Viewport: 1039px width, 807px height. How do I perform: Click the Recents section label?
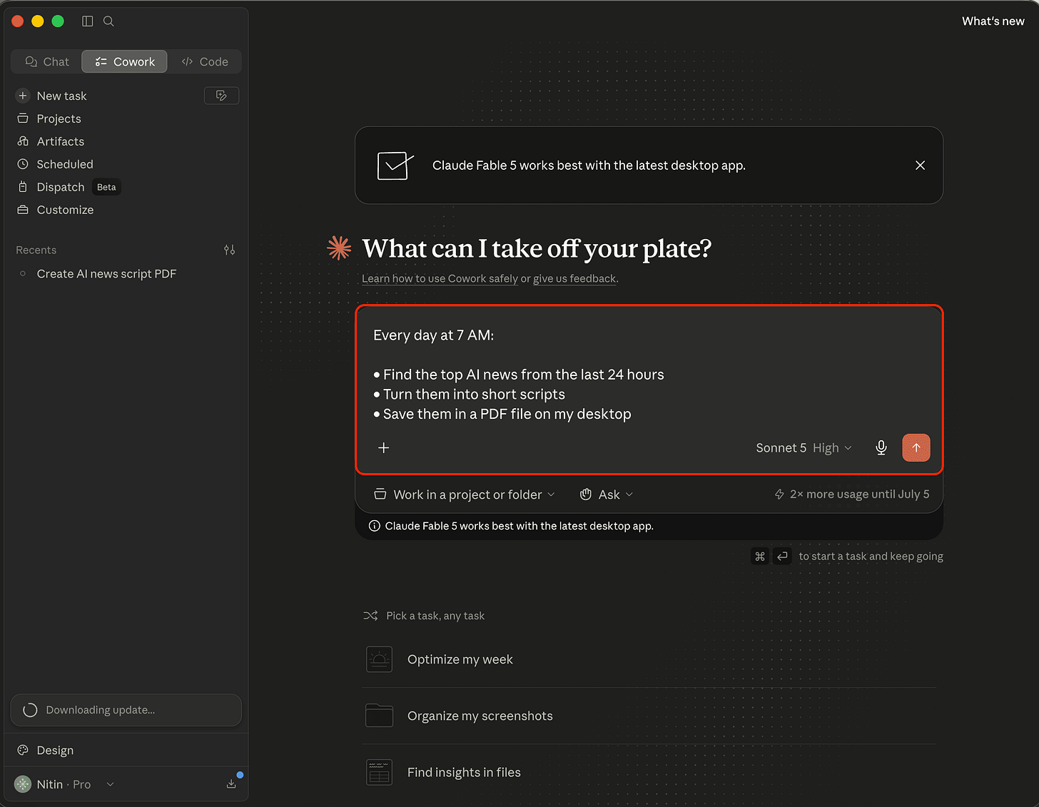coord(36,250)
